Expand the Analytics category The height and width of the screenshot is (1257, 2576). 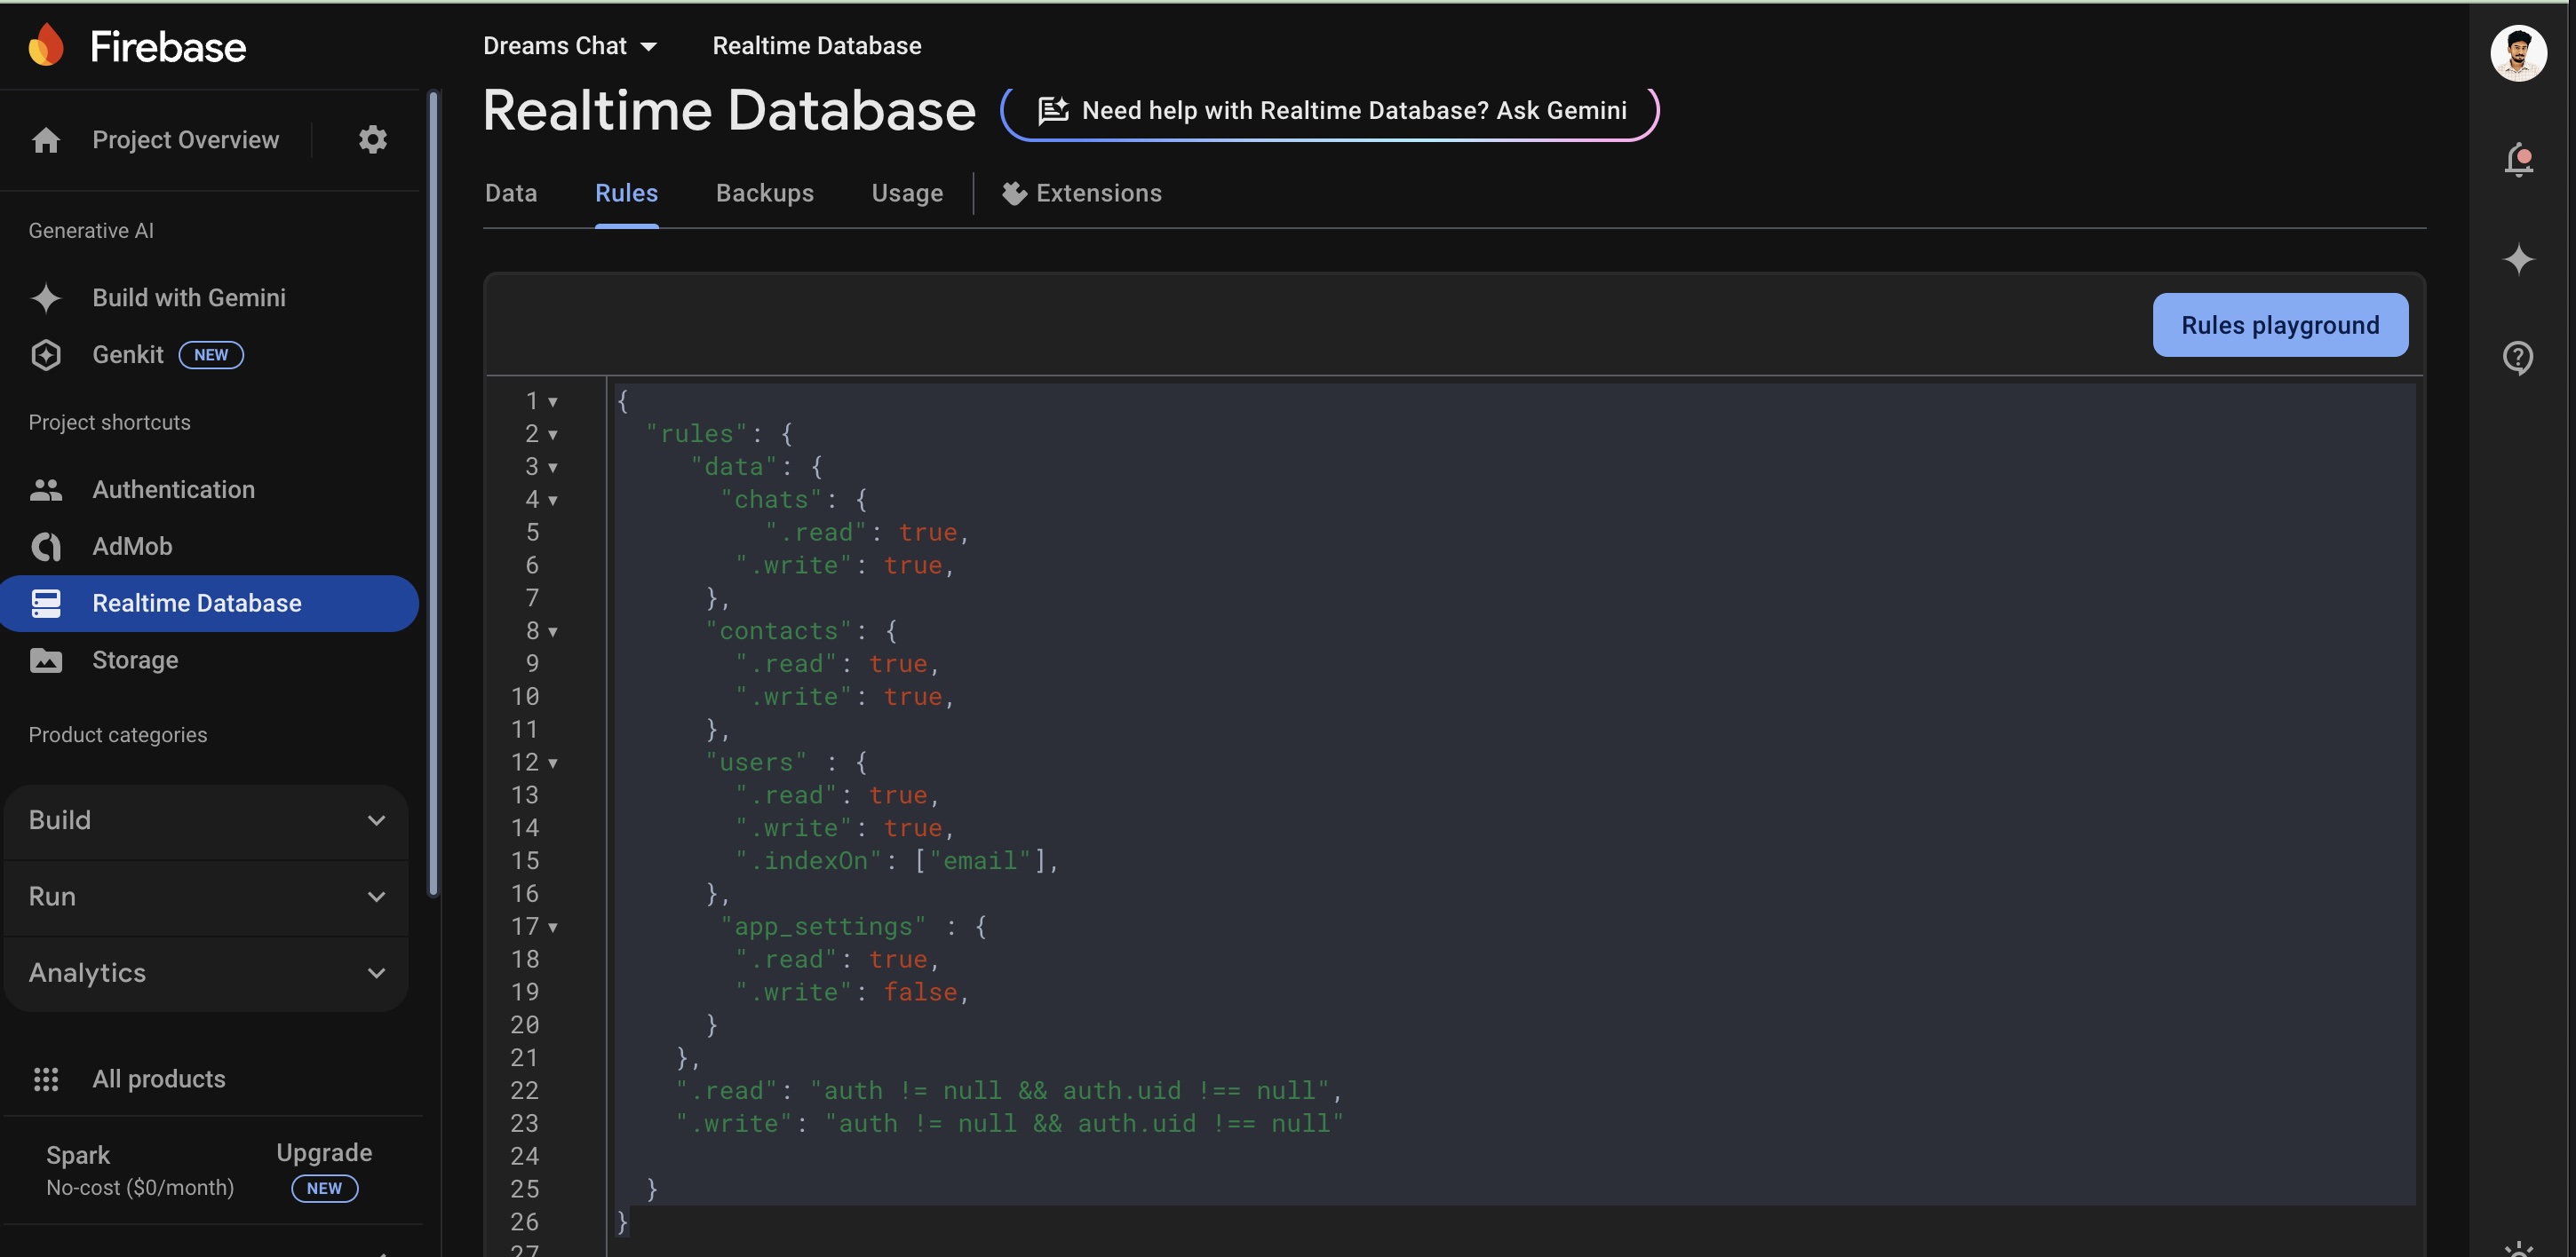(x=206, y=973)
